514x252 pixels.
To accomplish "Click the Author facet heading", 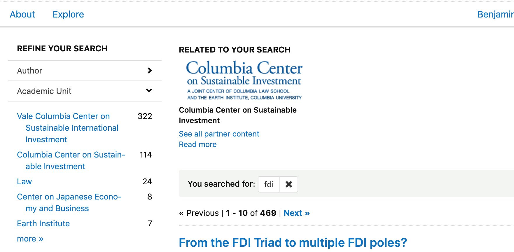I will pyautogui.click(x=30, y=71).
